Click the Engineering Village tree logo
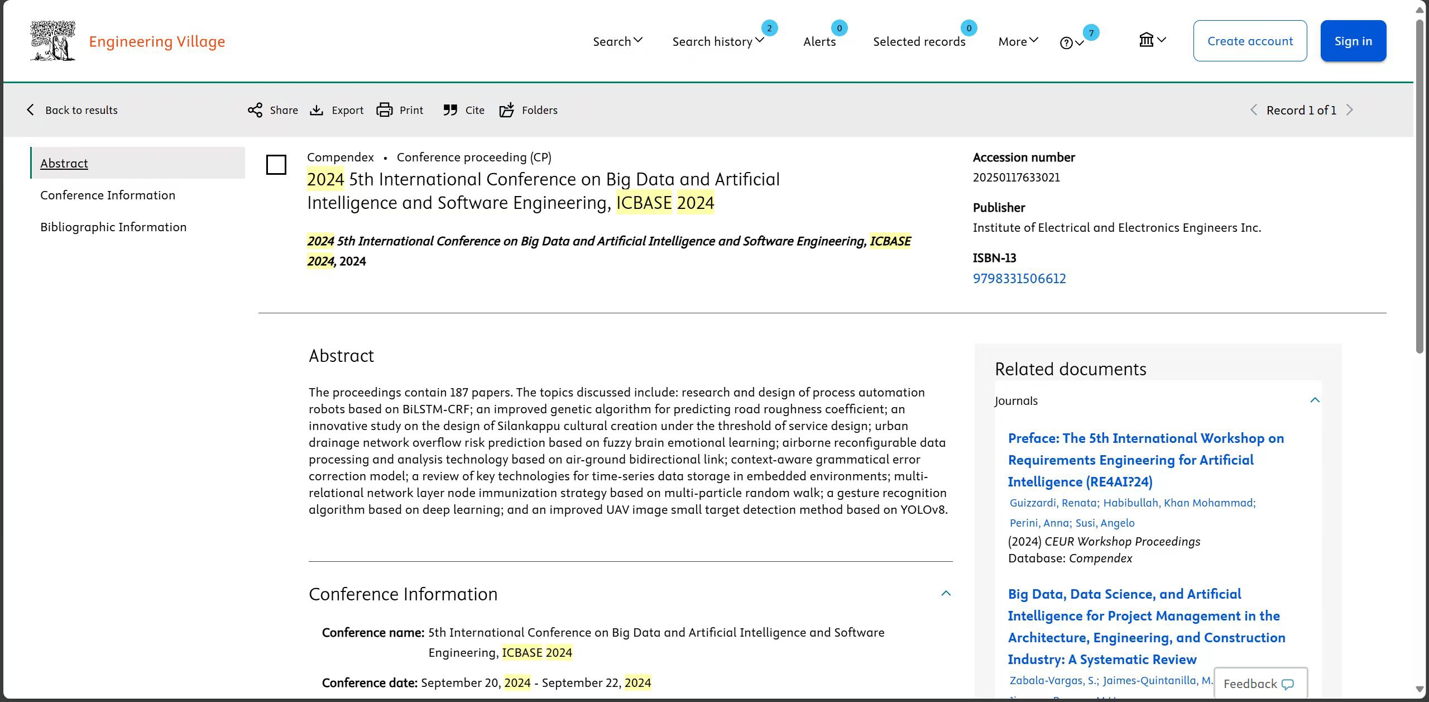This screenshot has height=702, width=1429. tap(52, 41)
